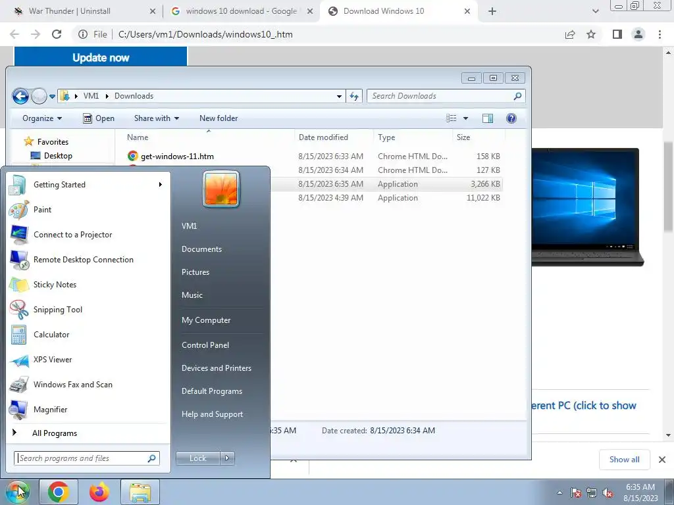Open a new Chrome tab

492,11
